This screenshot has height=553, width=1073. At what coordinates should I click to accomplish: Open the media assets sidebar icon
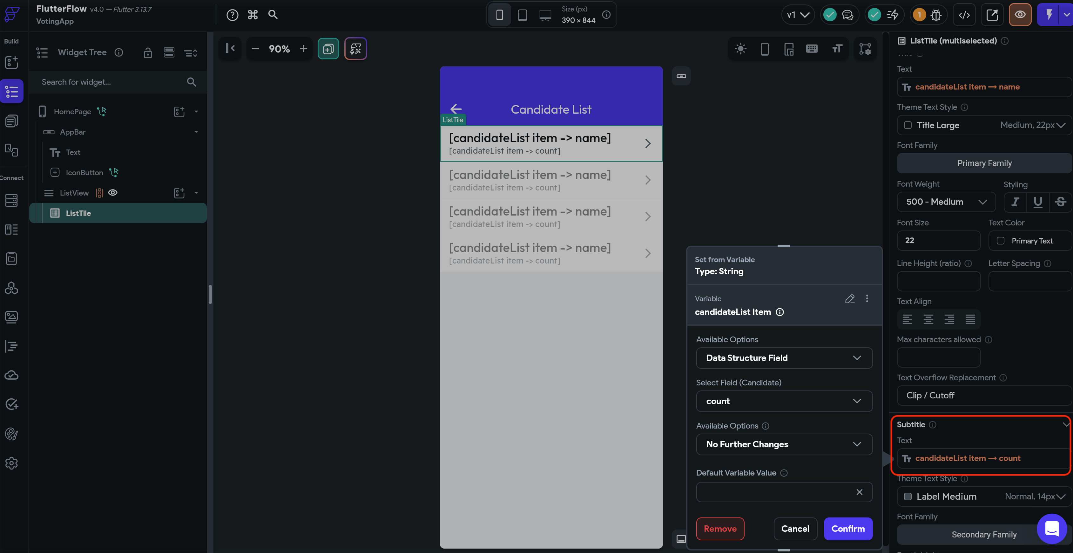point(12,317)
